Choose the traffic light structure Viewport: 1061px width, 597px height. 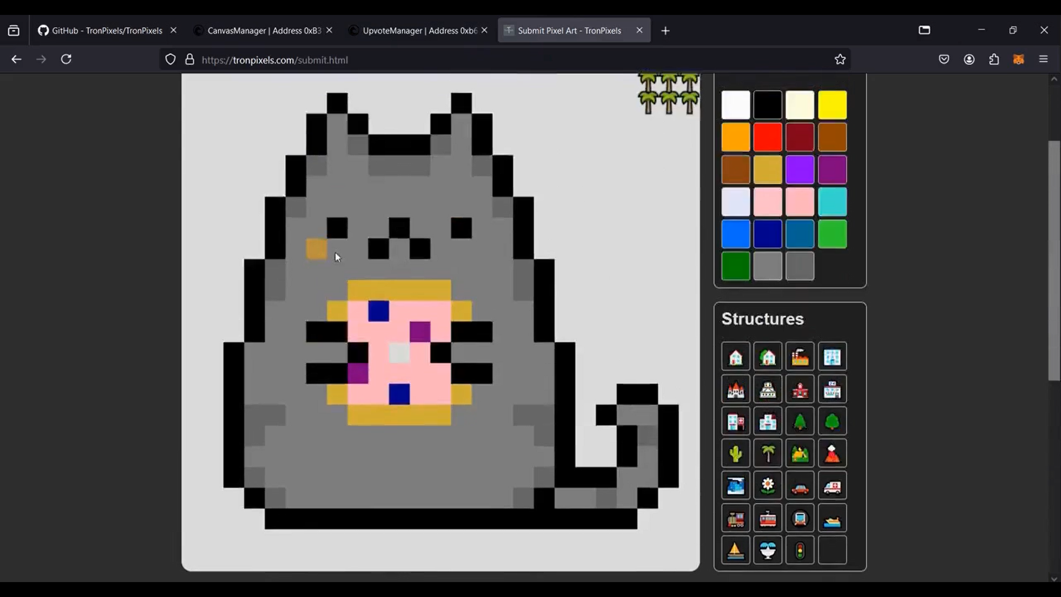click(x=800, y=551)
